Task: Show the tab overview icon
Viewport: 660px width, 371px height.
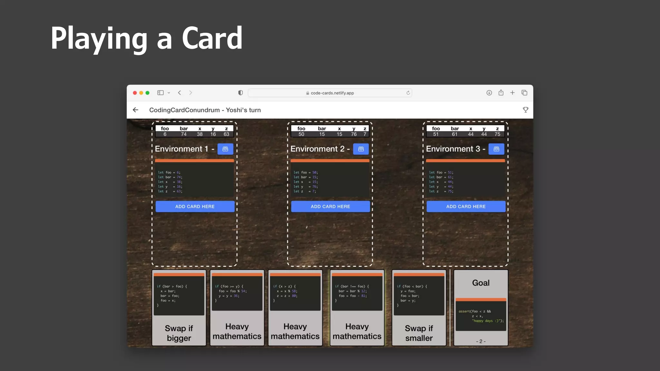Action: (x=524, y=93)
